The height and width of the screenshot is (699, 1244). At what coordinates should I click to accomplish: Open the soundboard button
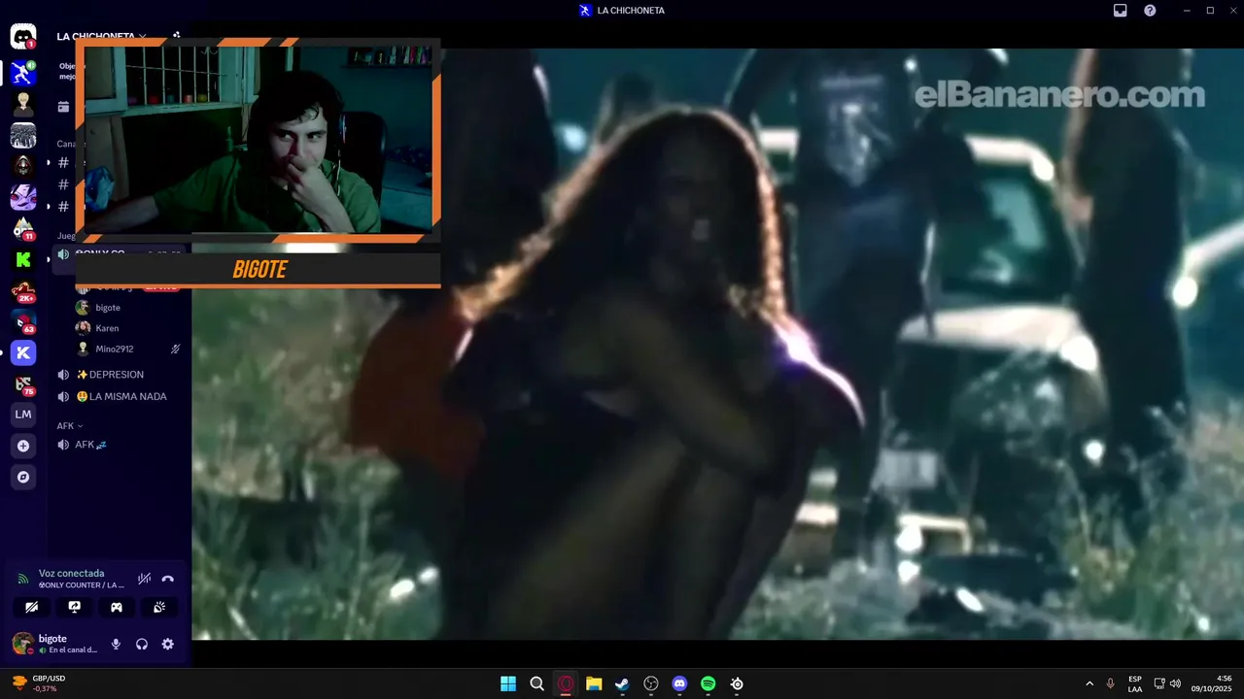[159, 607]
